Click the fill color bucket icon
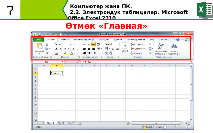 pos(65,53)
